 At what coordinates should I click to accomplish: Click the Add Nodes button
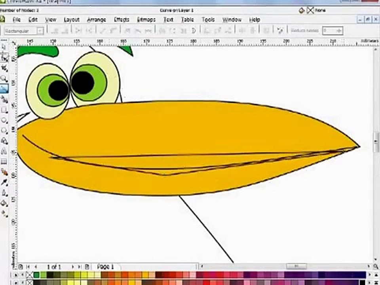coord(55,31)
